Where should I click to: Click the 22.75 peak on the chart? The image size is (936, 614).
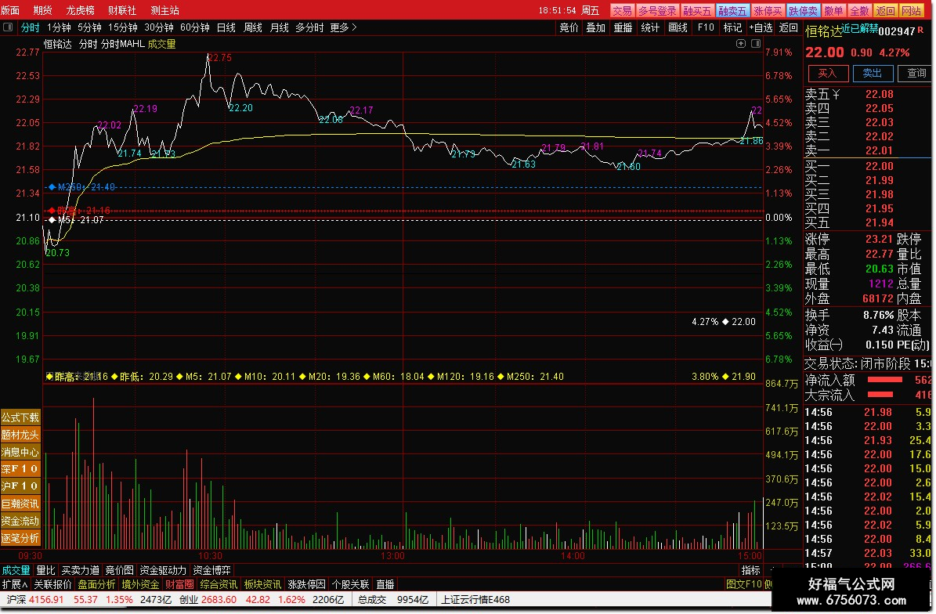(x=208, y=56)
